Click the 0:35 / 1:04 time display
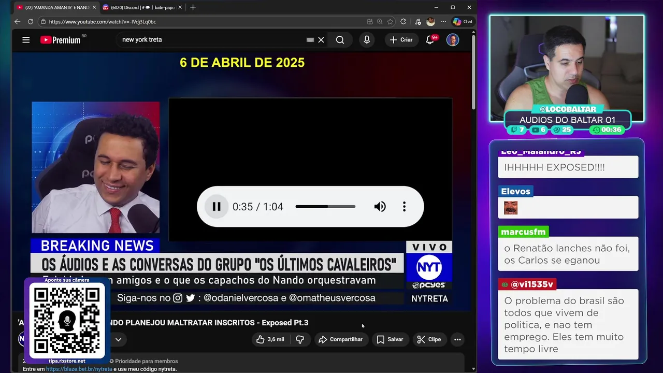The width and height of the screenshot is (663, 373). [x=257, y=207]
